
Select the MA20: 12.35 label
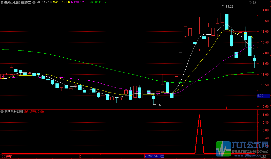pyautogui.click(x=80, y=2)
